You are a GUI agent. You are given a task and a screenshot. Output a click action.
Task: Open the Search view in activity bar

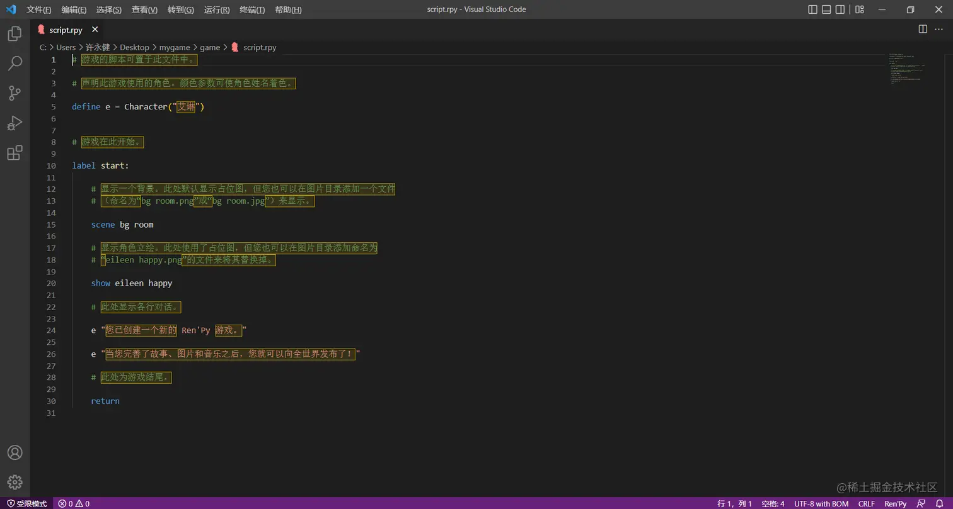click(x=14, y=63)
